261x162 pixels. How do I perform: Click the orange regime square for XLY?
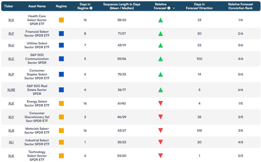[61, 117]
